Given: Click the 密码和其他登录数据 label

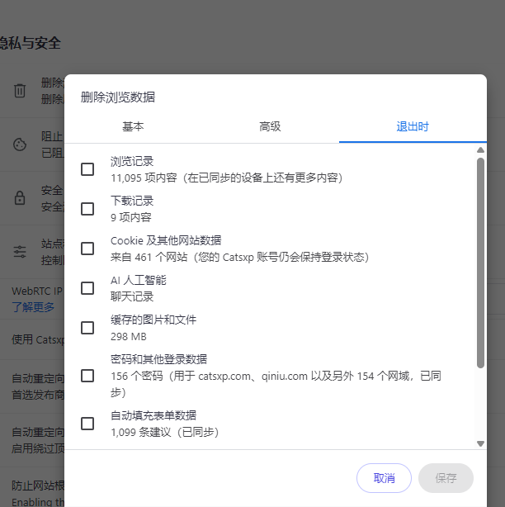Looking at the screenshot, I should [x=158, y=359].
